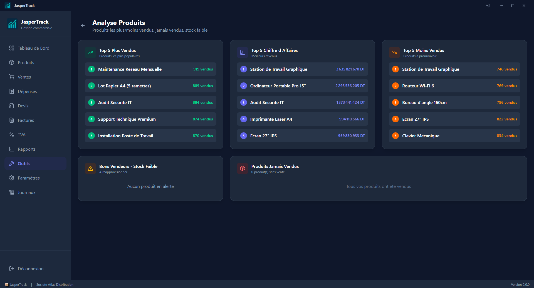The width and height of the screenshot is (534, 288).
Task: Click Installation Poste de Travail row
Action: 150,136
